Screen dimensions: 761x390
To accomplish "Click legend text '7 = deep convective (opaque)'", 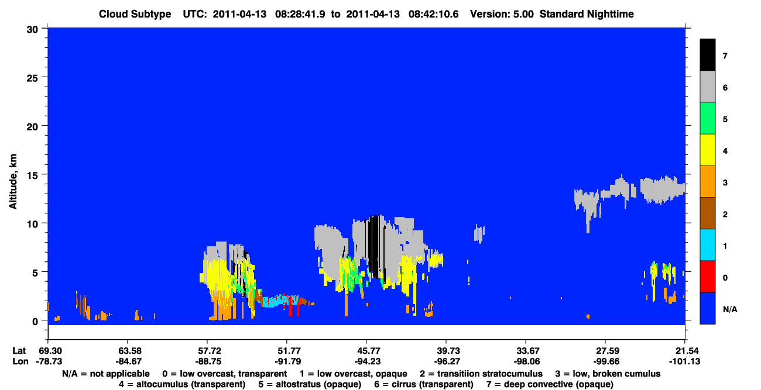I will point(549,384).
